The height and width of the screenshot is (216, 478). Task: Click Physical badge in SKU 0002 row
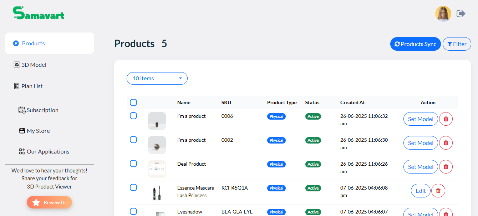(x=276, y=140)
